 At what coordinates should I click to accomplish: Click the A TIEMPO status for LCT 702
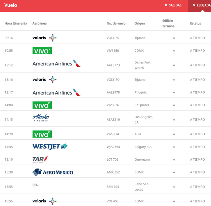[197, 159]
